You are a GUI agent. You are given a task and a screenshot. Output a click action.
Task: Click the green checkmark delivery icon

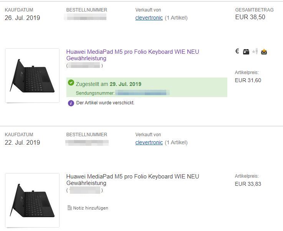click(71, 83)
